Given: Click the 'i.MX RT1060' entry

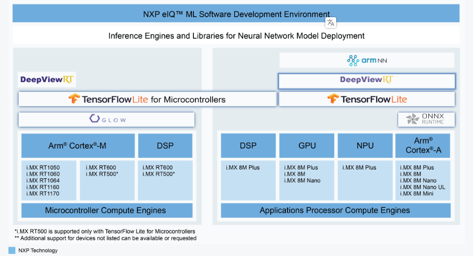Looking at the screenshot, I should coord(43,174).
